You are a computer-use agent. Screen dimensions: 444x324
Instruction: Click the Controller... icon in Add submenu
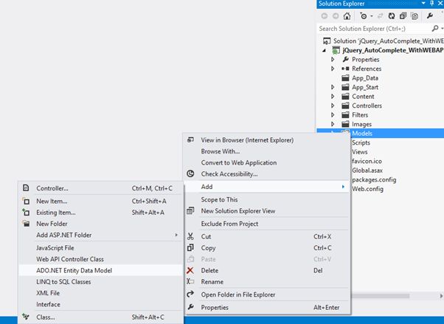[26, 187]
